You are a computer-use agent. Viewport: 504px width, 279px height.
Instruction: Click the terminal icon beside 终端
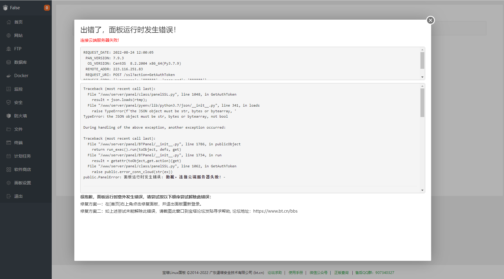pos(9,143)
